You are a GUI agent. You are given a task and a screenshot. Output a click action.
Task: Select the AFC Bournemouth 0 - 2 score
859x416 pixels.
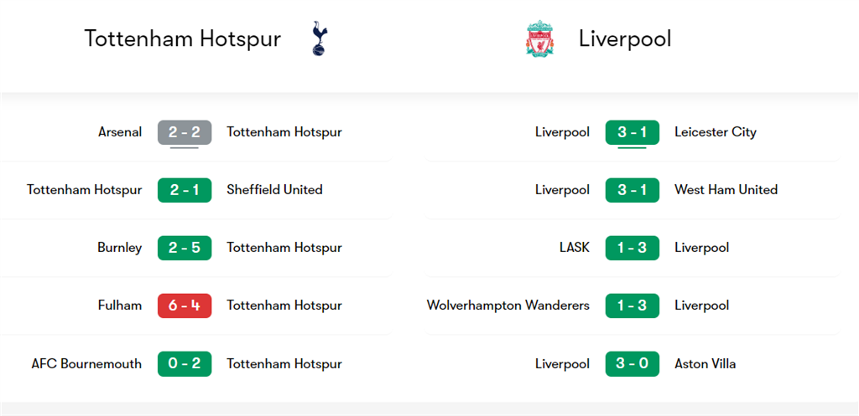coord(185,364)
